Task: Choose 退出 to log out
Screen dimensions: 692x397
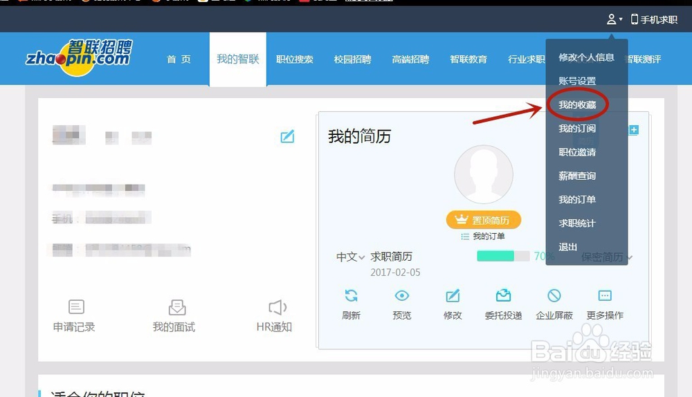Action: click(568, 247)
